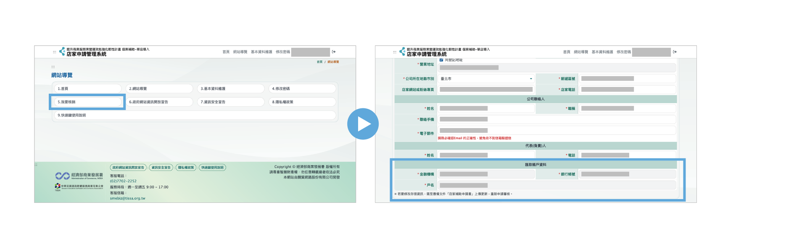807x252 pixels.
Task: Open 網站導覽 in the left window's top navigation
Action: (x=240, y=52)
